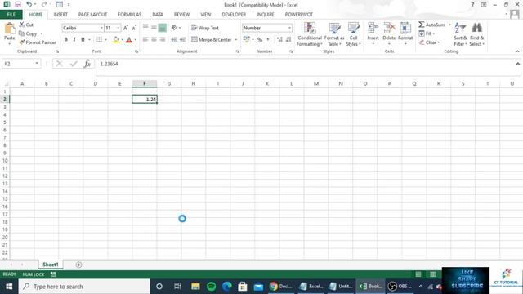Decrease font size with the smaller A icon
Viewport: 523px width, 294px height.
pyautogui.click(x=134, y=28)
